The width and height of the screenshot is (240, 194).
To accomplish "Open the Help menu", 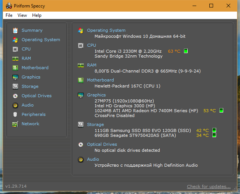I will (x=37, y=15).
